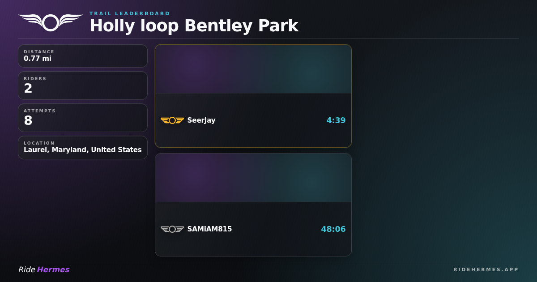Click the Riders count stat card
This screenshot has height=282, width=537.
coord(83,85)
